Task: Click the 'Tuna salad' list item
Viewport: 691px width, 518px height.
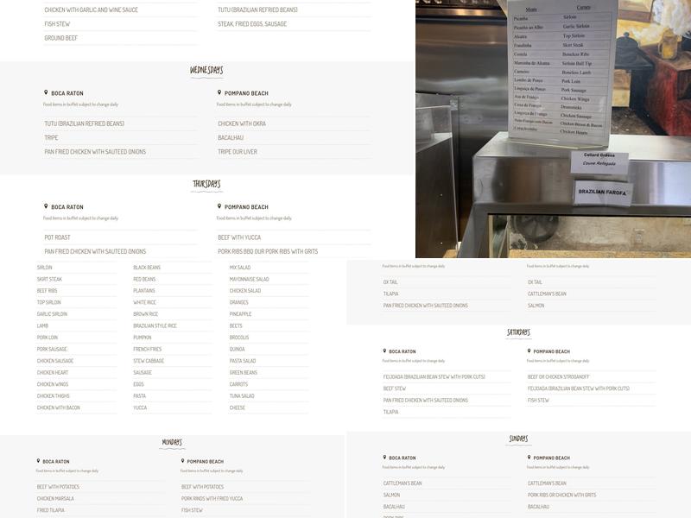Action: tap(242, 396)
